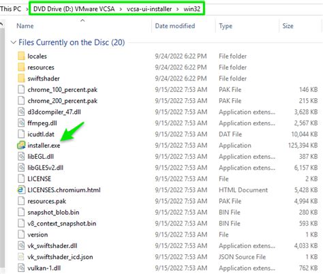The height and width of the screenshot is (274, 323).
Task: Select ffmpeg.dll file icon
Action: tap(21, 123)
